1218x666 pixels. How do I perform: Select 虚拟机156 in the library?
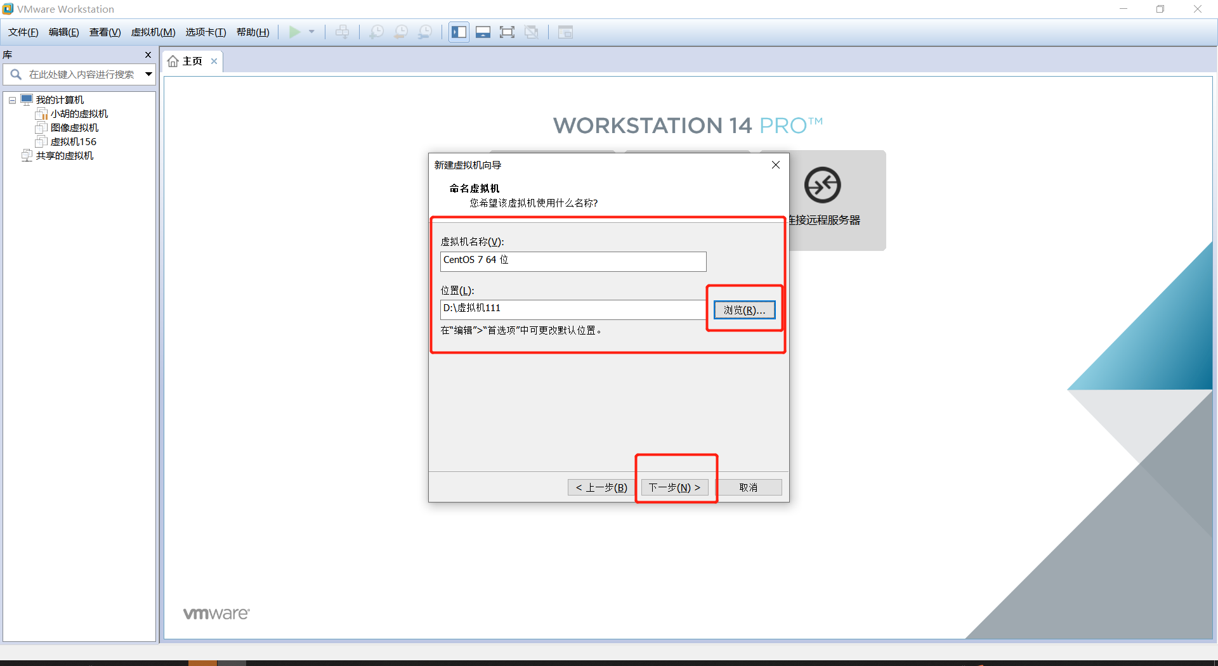point(74,141)
